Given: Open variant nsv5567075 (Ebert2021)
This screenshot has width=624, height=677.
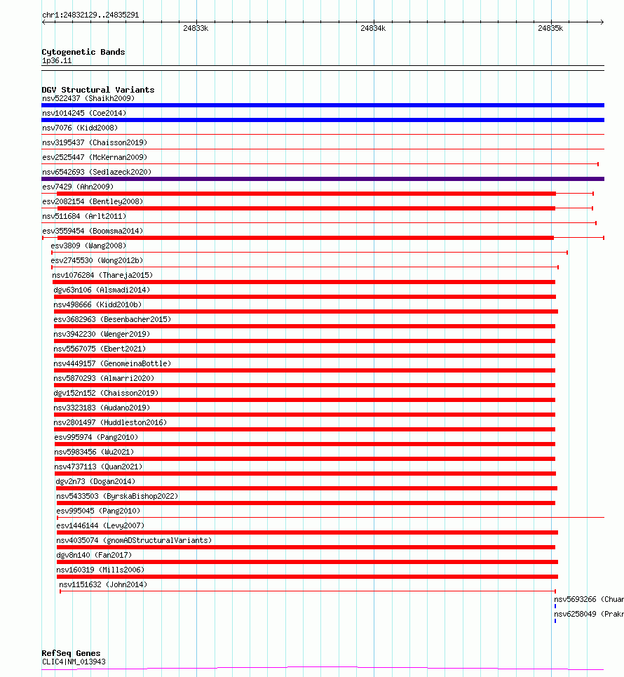Looking at the screenshot, I should [100, 349].
